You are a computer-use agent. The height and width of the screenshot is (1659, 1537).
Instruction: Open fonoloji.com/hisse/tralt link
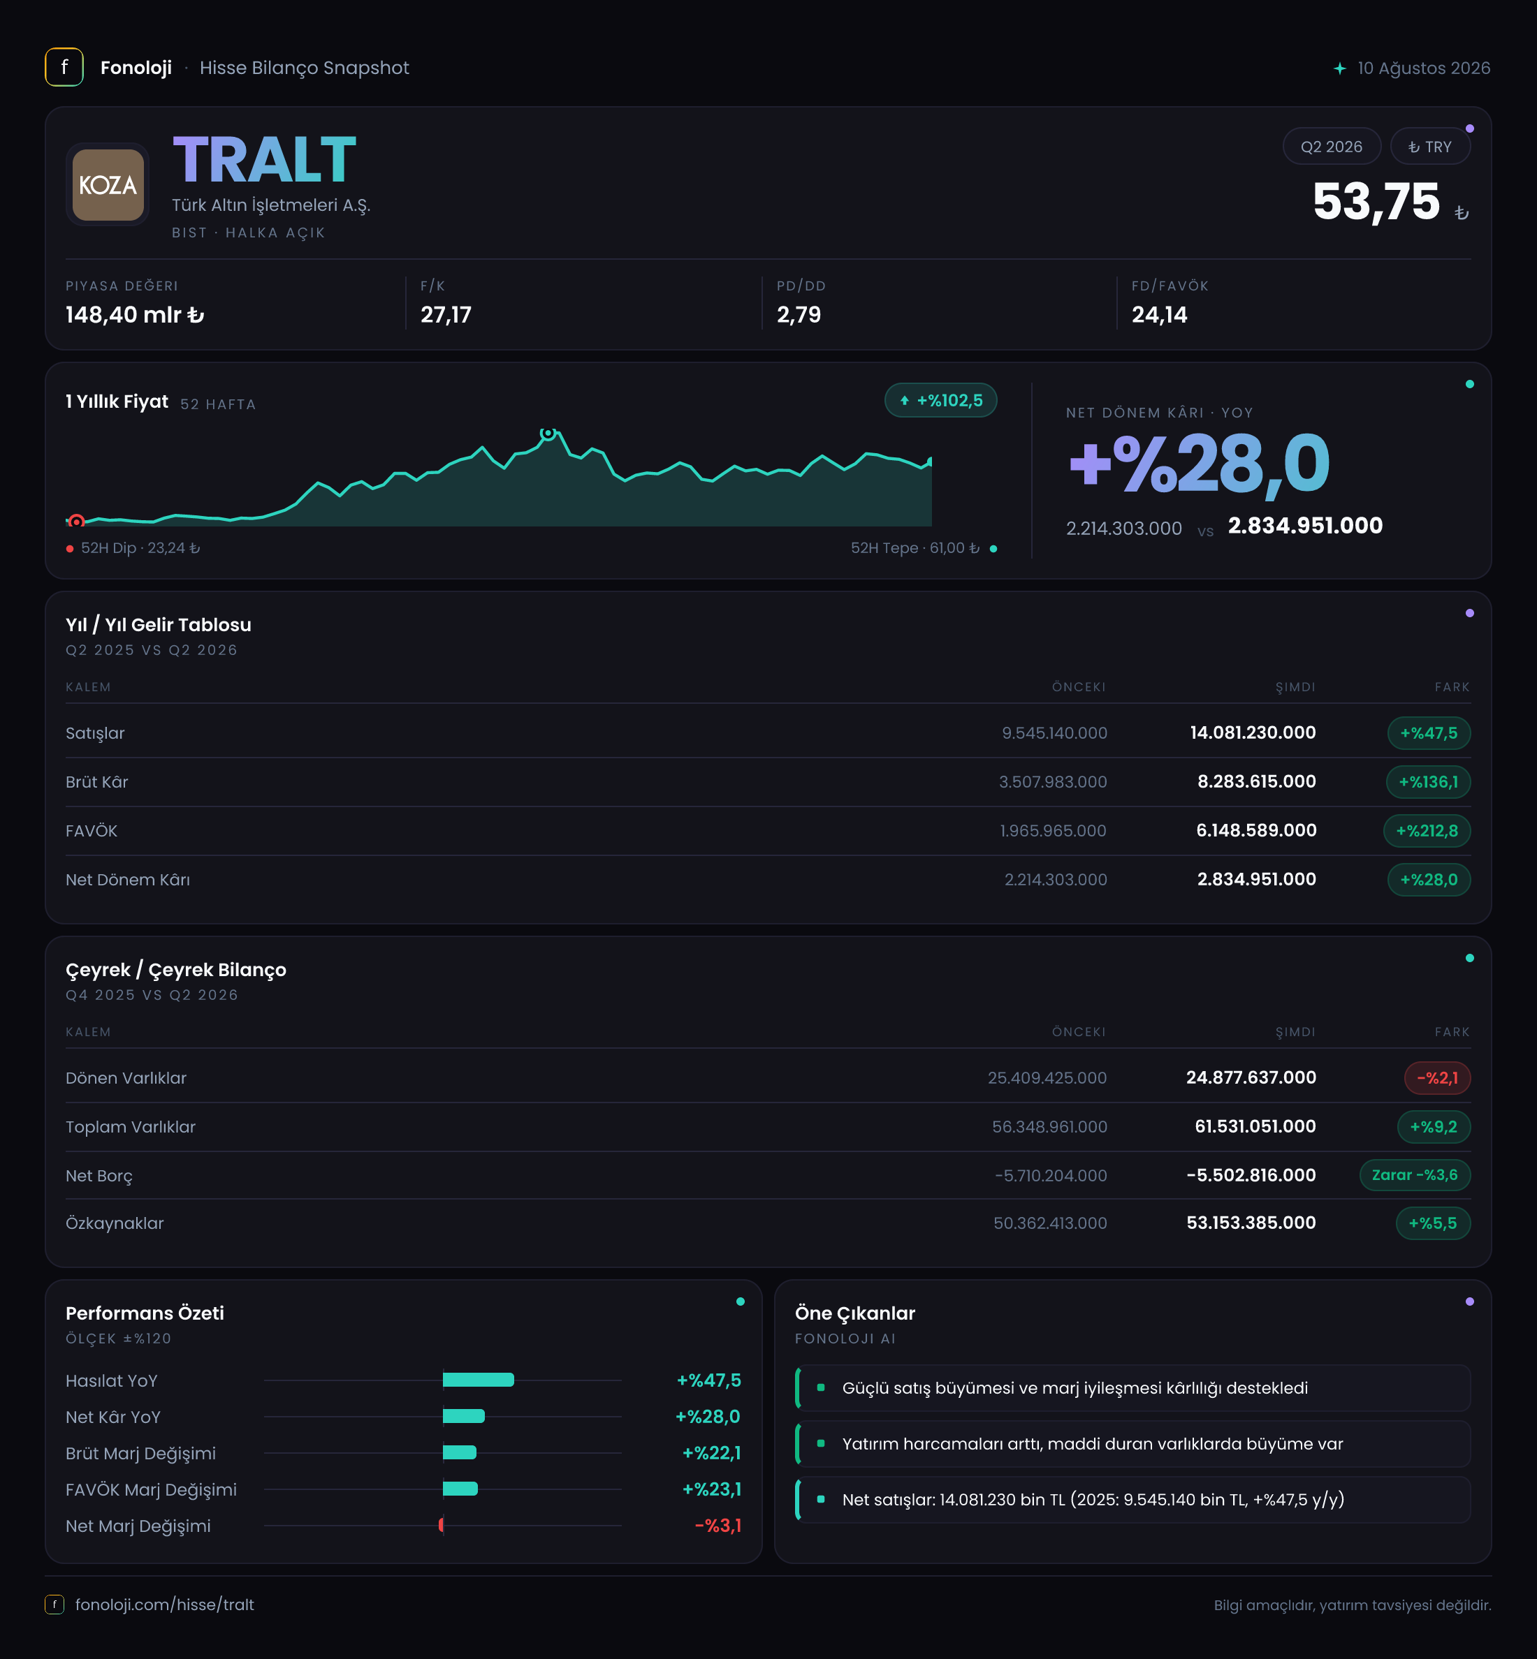point(165,1604)
